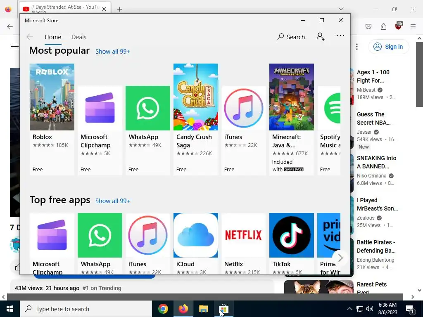This screenshot has width=423, height=317.
Task: Open the Firefox application menu
Action: tap(413, 26)
